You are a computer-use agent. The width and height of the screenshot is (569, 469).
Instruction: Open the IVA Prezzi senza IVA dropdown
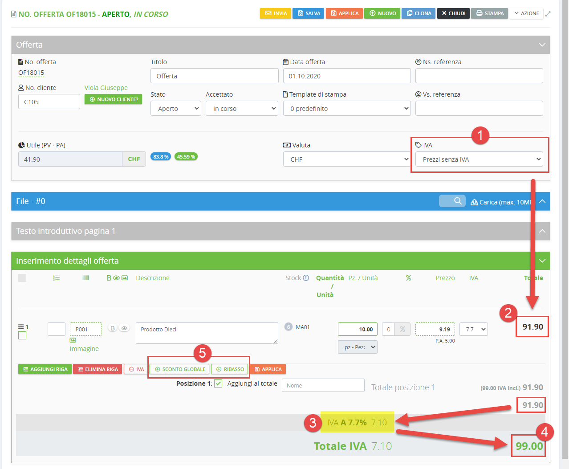click(x=479, y=159)
